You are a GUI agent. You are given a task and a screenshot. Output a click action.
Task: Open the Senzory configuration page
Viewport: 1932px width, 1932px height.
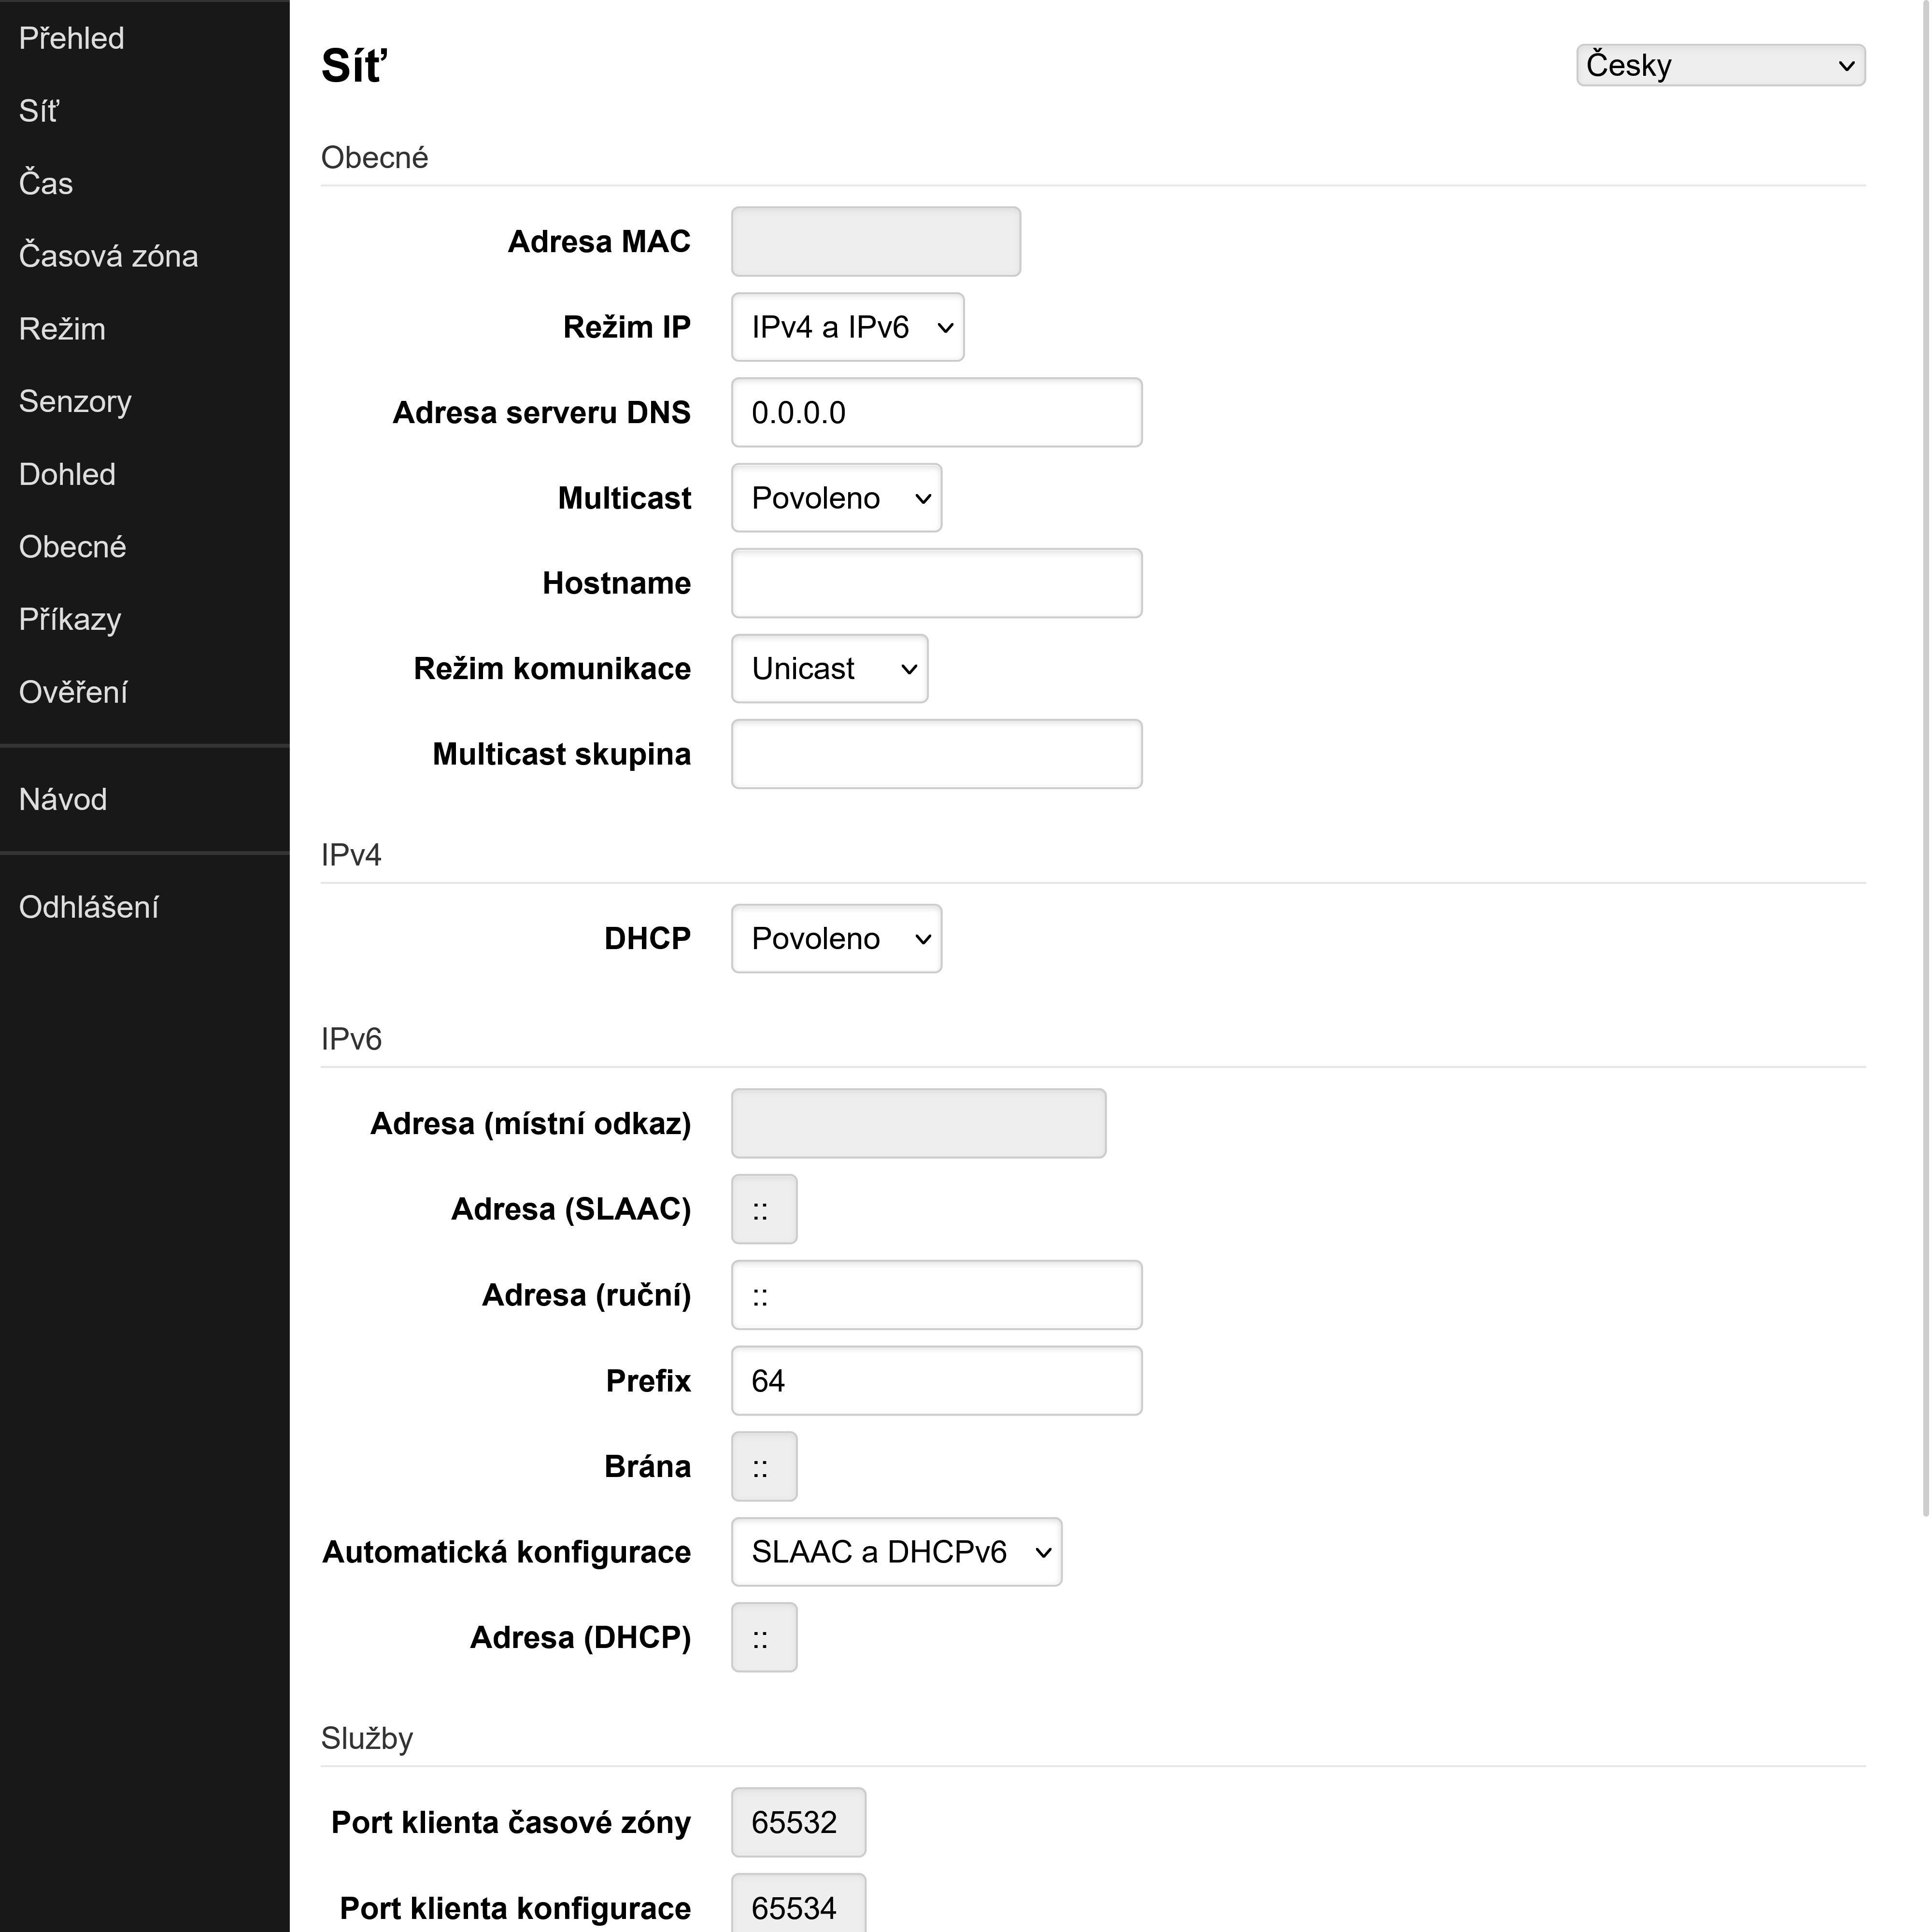click(74, 401)
